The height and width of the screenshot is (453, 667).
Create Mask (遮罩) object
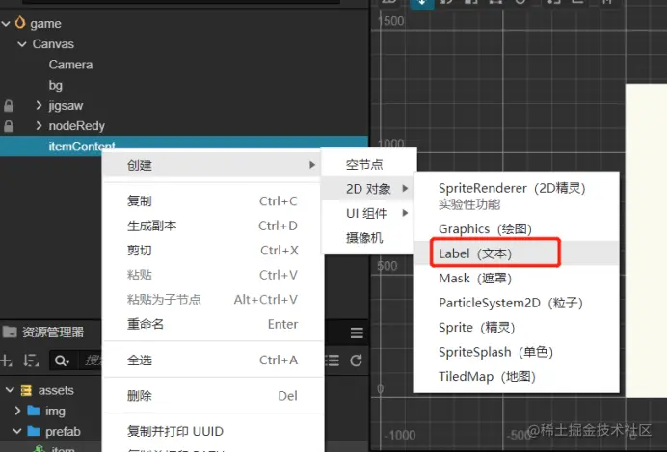click(516, 279)
